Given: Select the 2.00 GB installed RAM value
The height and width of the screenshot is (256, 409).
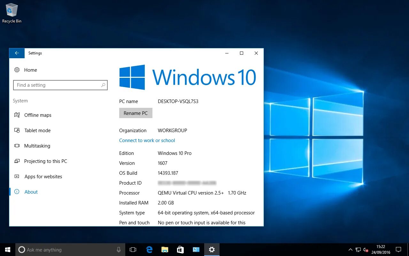Looking at the screenshot, I should 166,203.
